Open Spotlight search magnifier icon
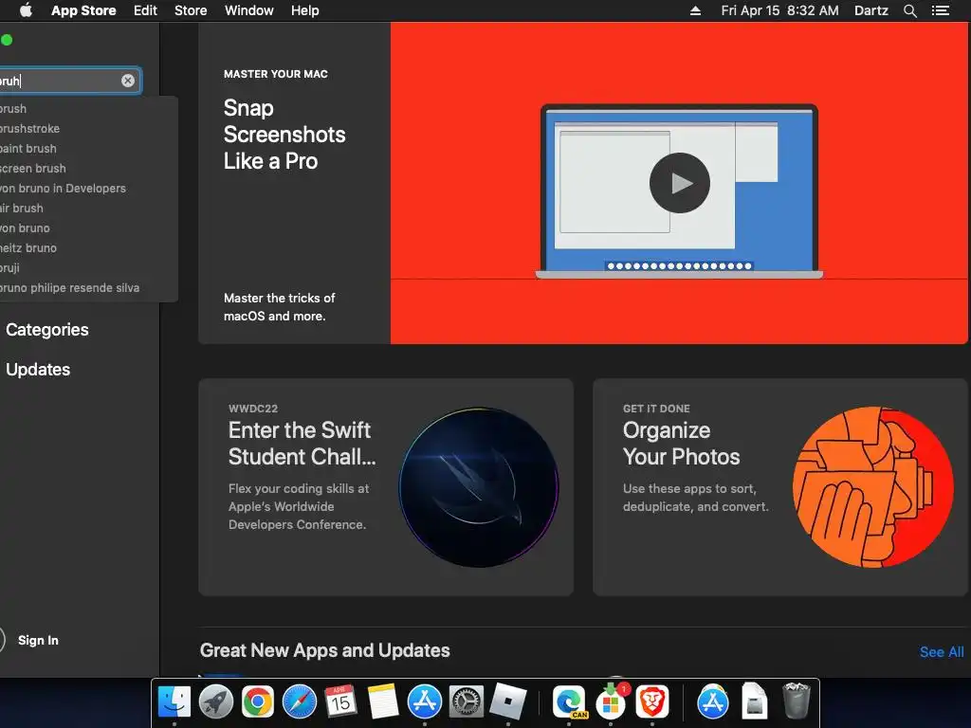This screenshot has width=971, height=728. (909, 10)
